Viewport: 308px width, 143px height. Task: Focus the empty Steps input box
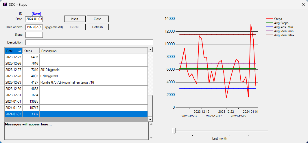pyautogui.click(x=34, y=35)
